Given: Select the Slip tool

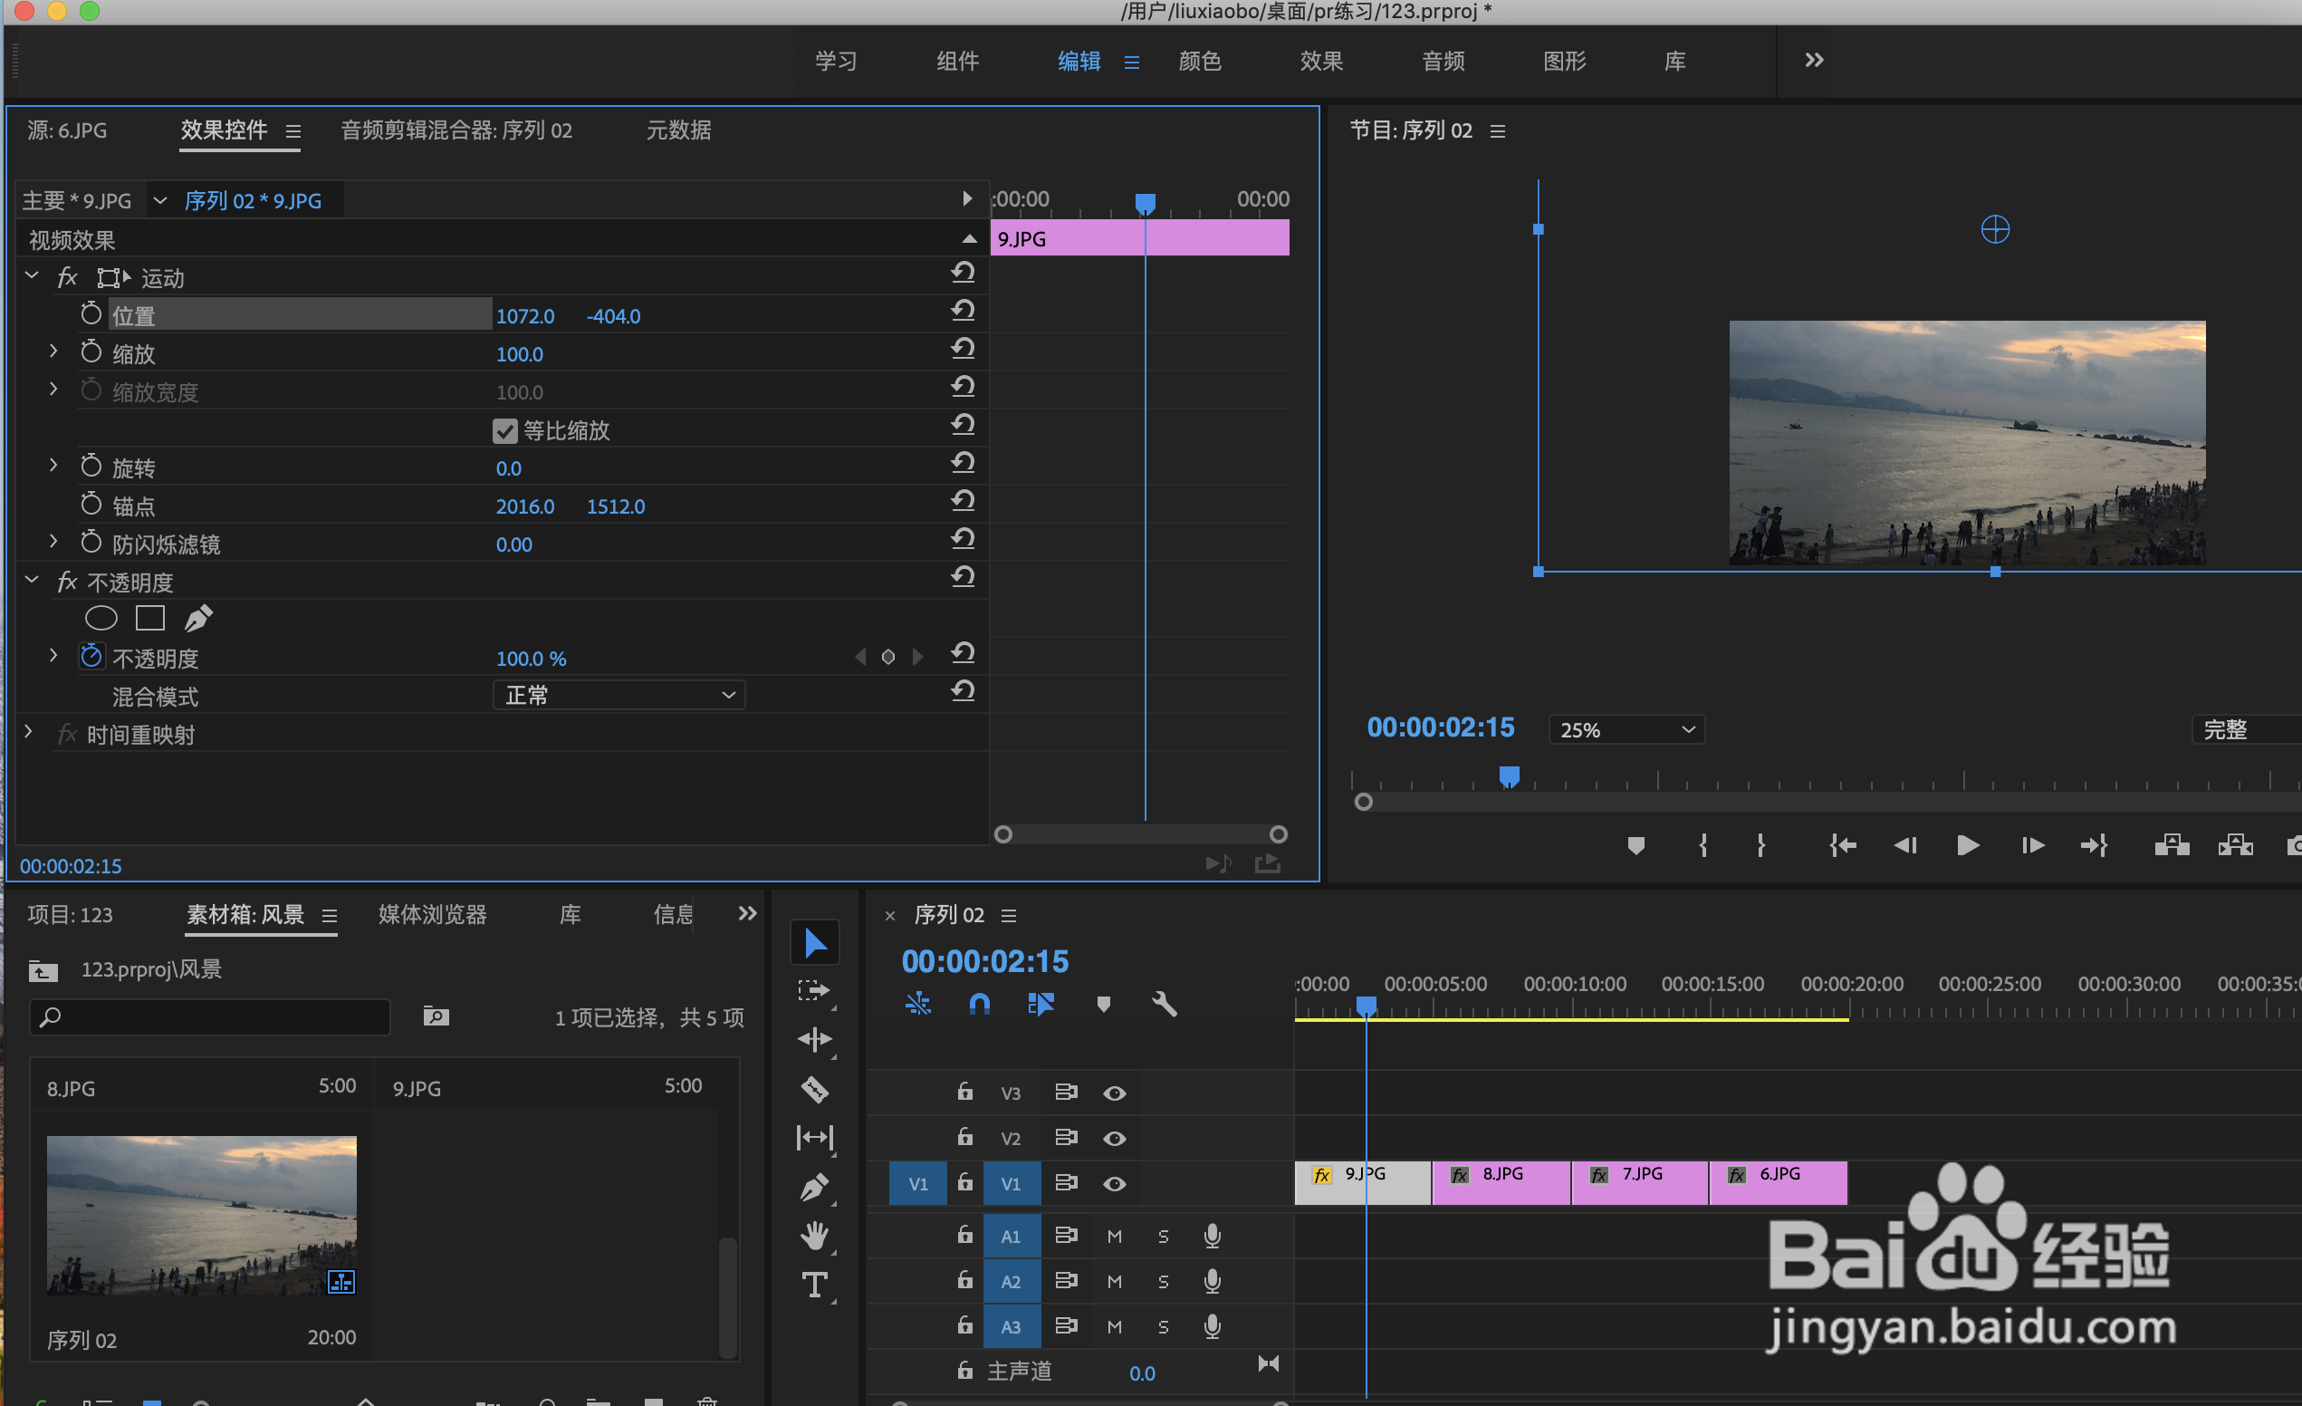Looking at the screenshot, I should (x=815, y=1137).
